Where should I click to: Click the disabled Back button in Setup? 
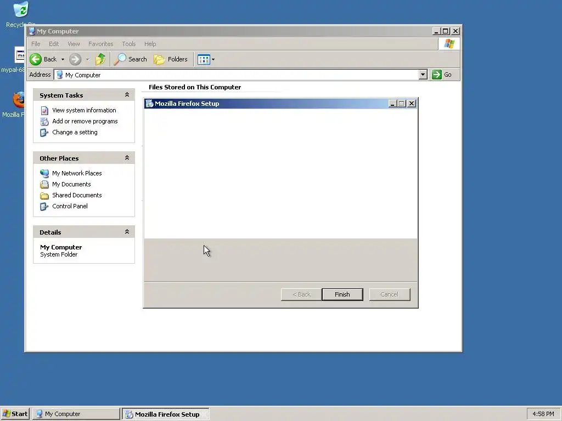point(301,294)
